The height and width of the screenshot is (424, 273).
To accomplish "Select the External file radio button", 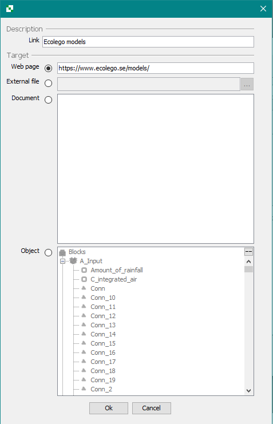I will pyautogui.click(x=49, y=84).
